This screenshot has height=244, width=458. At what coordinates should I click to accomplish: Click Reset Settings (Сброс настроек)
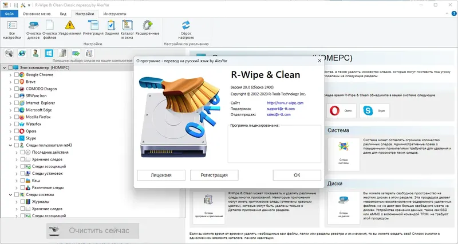[x=186, y=30]
